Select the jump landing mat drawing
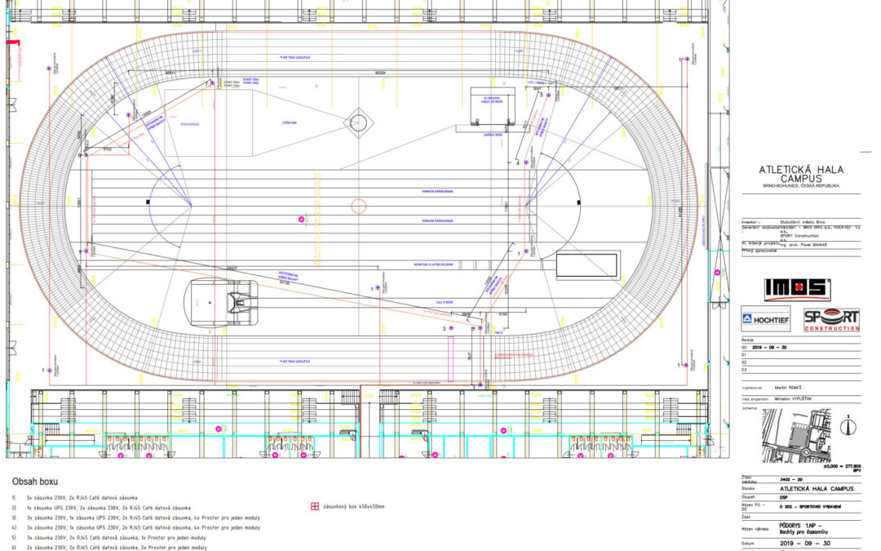The width and height of the screenshot is (881, 551). (x=224, y=302)
